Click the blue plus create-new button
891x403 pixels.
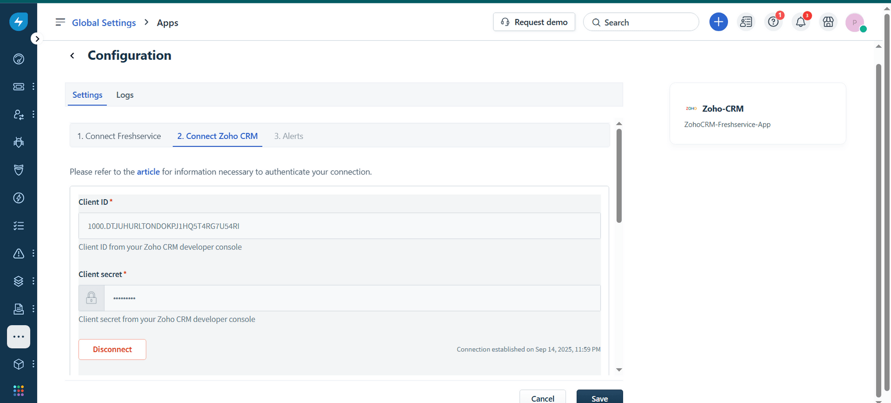pos(719,22)
